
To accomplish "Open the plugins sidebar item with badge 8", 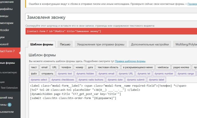I will tap(6, 105).
